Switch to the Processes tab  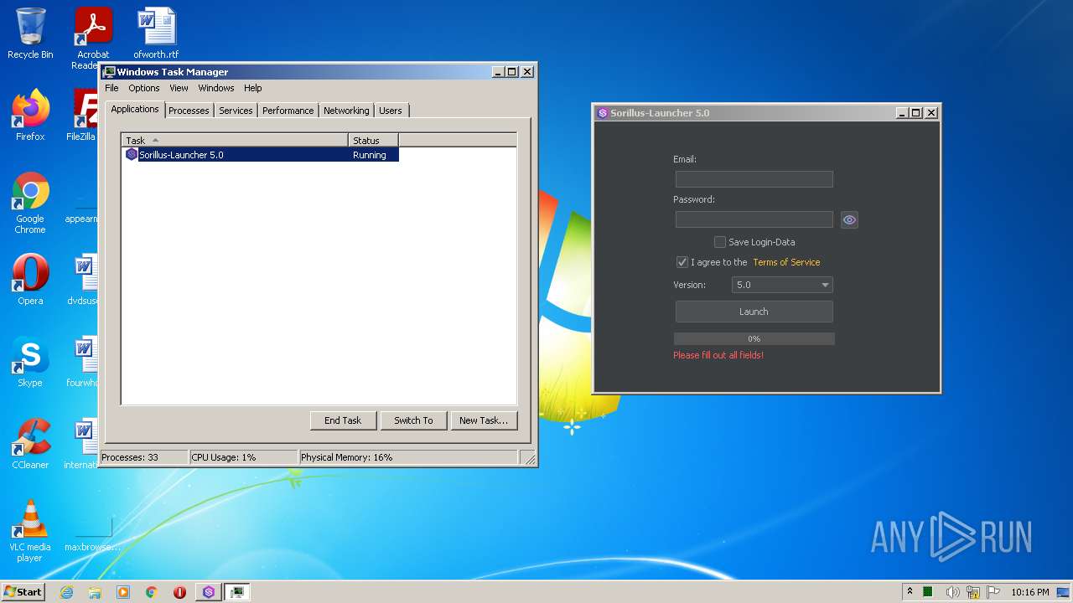tap(189, 111)
